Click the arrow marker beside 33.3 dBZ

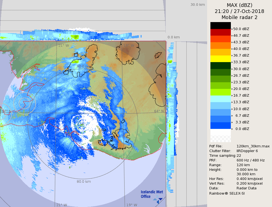(232, 62)
